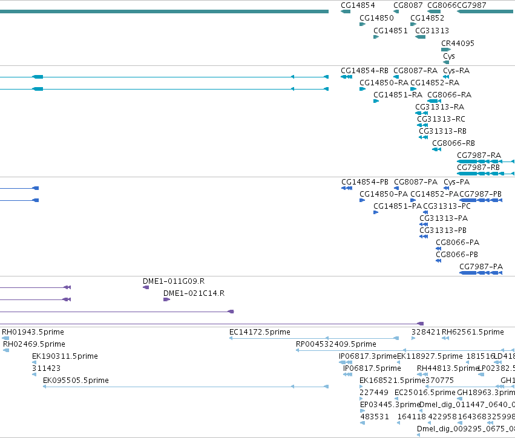
Task: Click transcript CG14851-RA
Action: click(398, 95)
